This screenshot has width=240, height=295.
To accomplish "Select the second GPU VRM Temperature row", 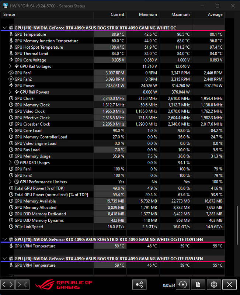I will pos(112,265).
